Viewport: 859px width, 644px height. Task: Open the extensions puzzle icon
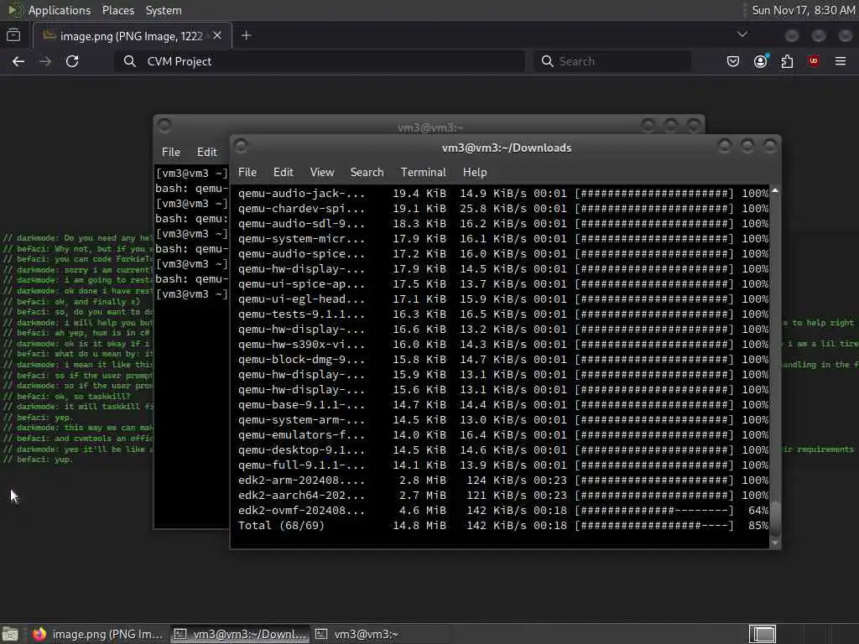click(787, 61)
